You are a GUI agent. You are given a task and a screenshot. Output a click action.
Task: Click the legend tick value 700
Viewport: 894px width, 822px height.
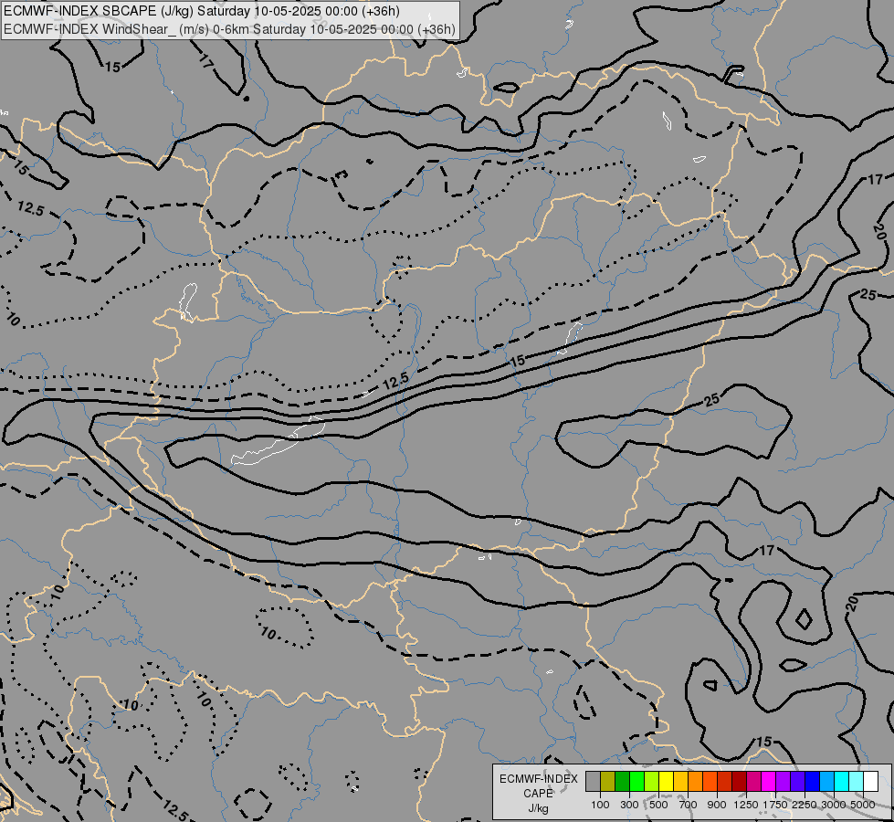pyautogui.click(x=689, y=805)
